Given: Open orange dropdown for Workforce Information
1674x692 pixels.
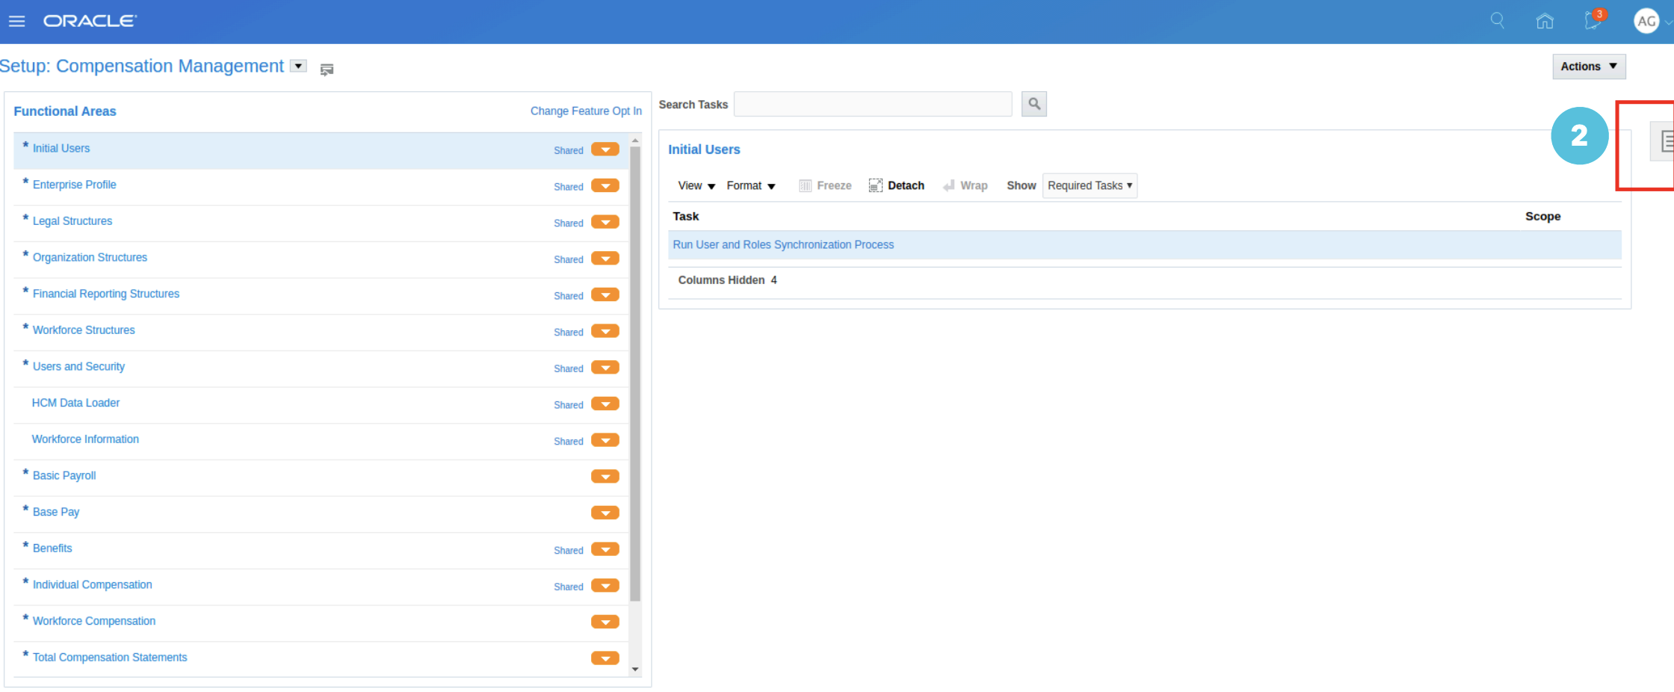Looking at the screenshot, I should [x=605, y=440].
